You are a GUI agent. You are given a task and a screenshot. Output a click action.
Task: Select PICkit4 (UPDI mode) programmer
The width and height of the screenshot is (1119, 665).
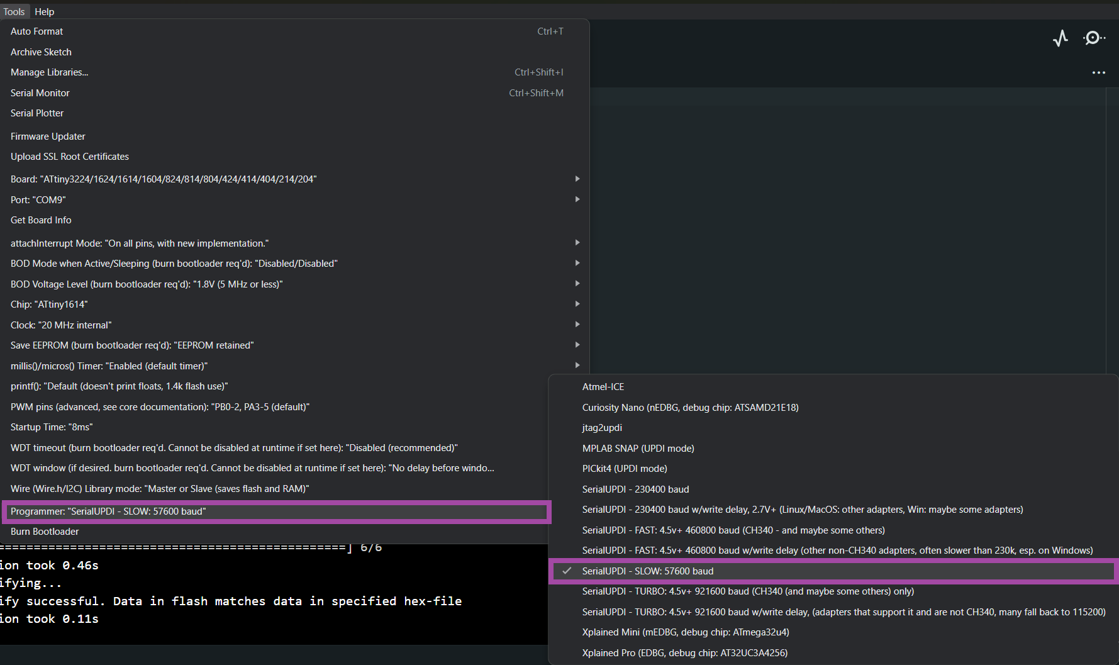pos(625,469)
